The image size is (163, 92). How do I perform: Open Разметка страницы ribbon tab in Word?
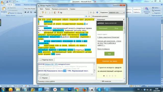(x=30, y=5)
